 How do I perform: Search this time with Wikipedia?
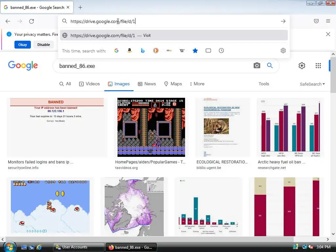(182, 51)
